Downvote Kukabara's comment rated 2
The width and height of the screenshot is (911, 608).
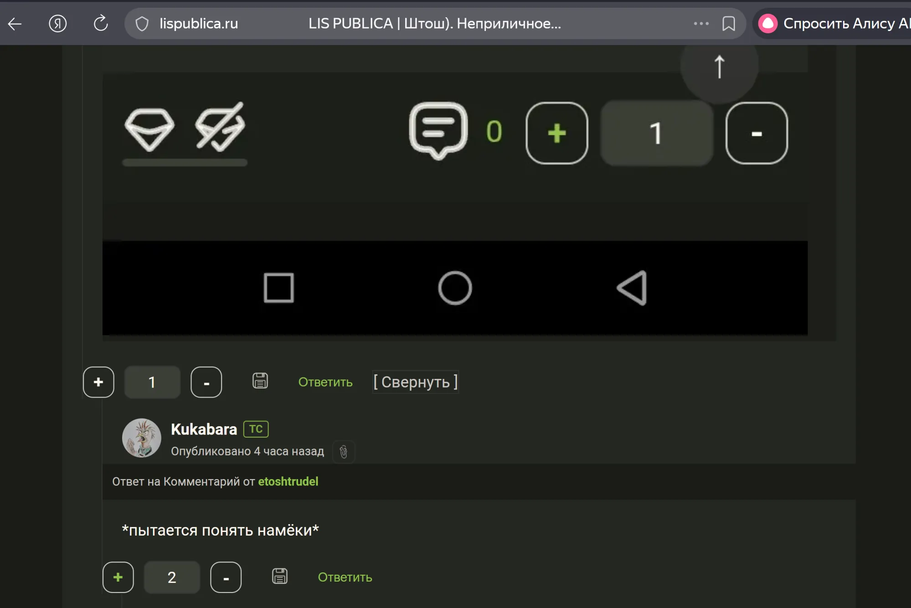[x=226, y=577]
